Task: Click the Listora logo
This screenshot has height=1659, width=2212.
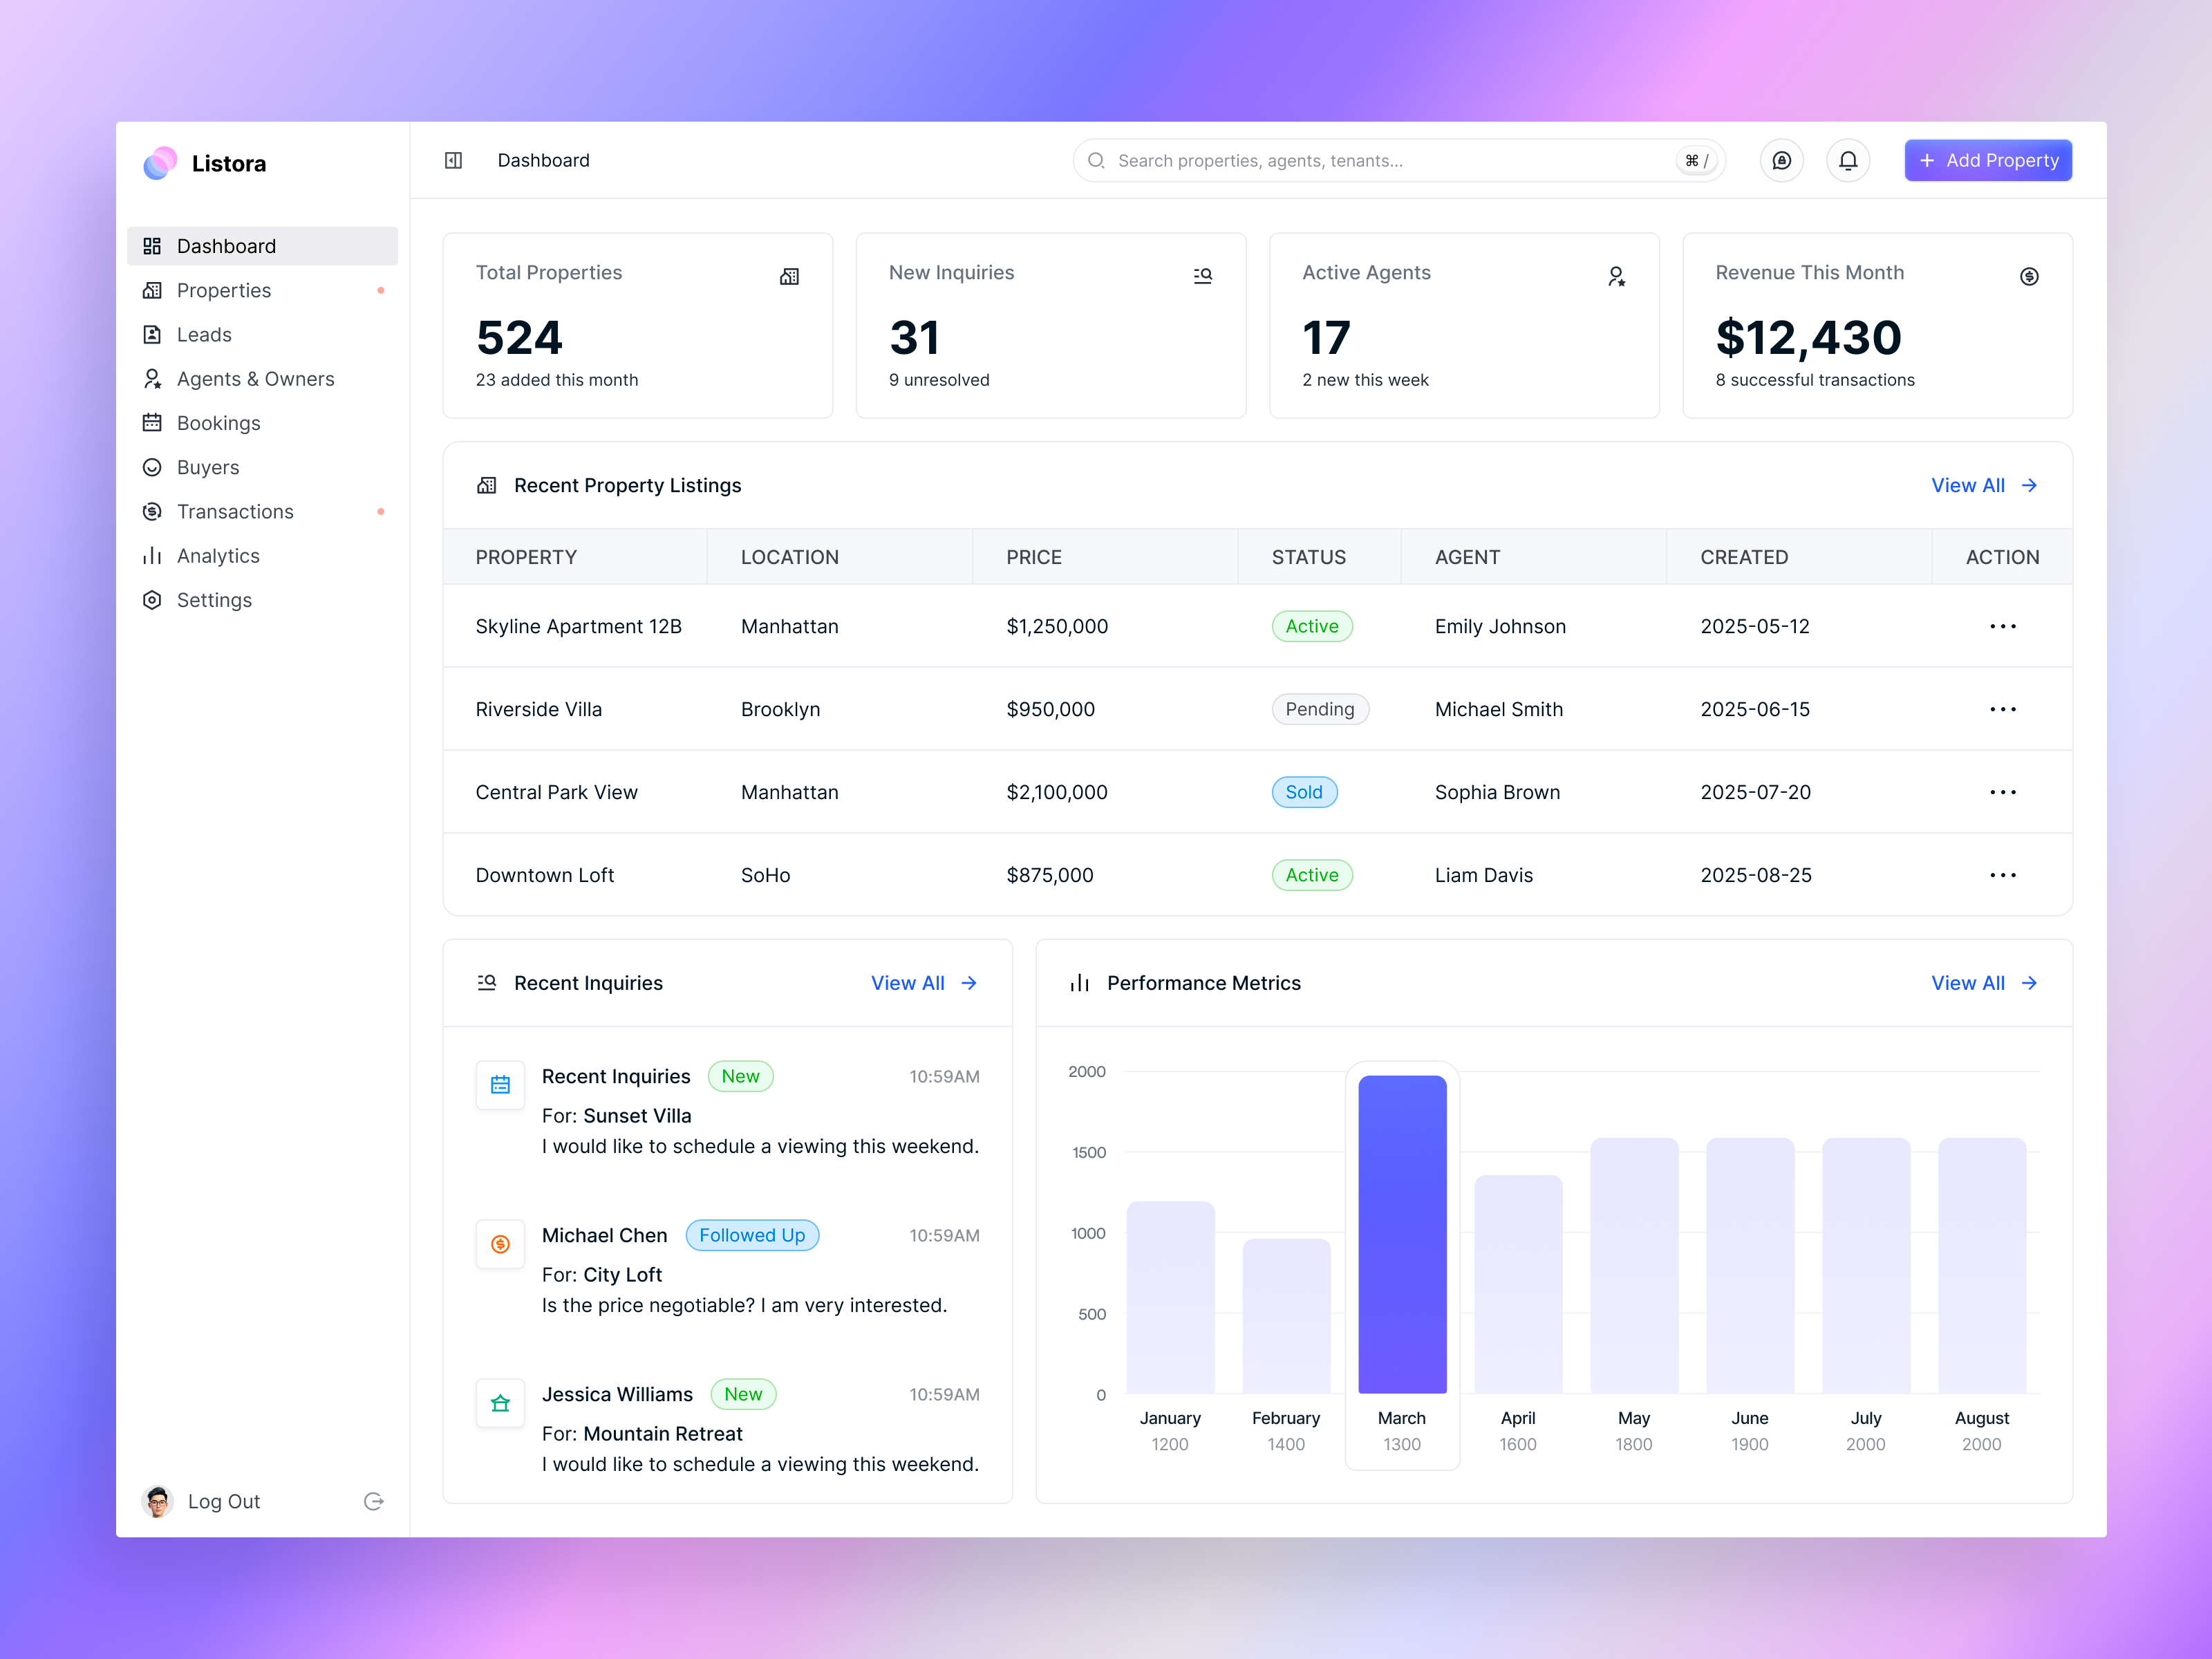Action: coord(204,162)
